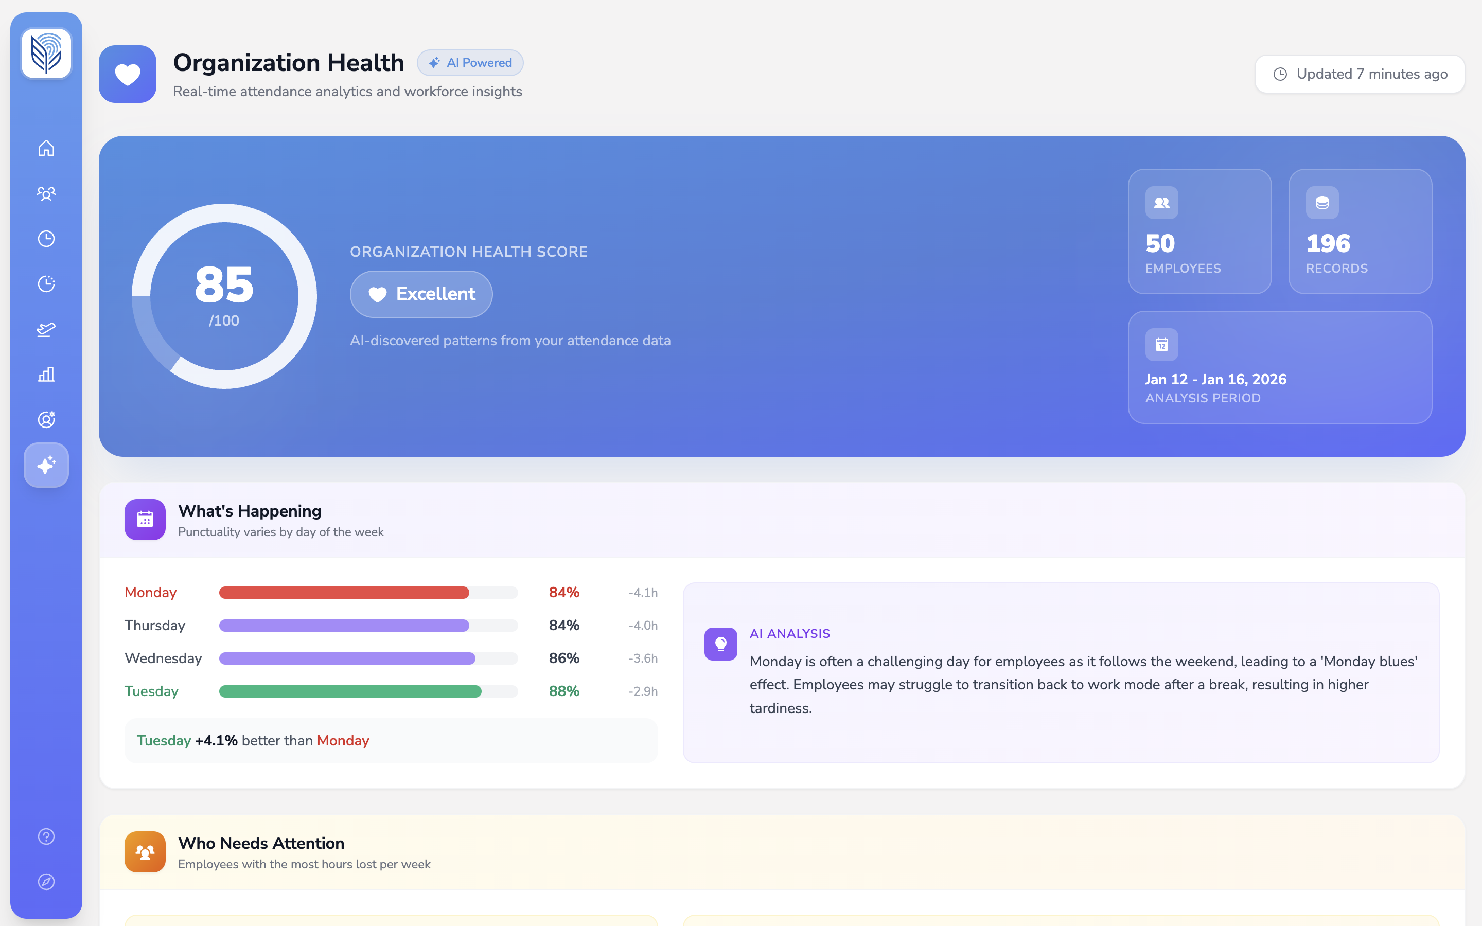Image resolution: width=1482 pixels, height=926 pixels.
Task: Click the 50 Employees stat card
Action: [1199, 232]
